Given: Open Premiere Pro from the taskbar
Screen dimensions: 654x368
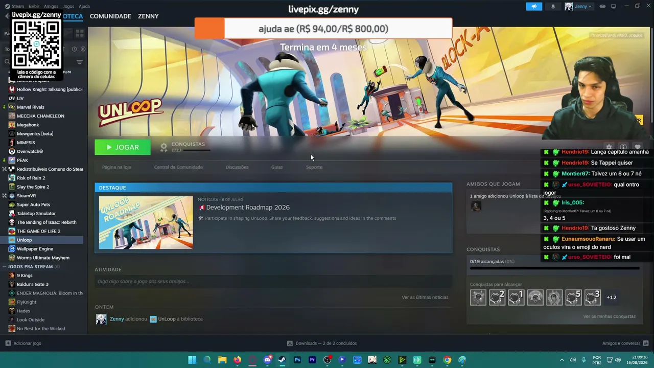Looking at the screenshot, I should [x=312, y=360].
